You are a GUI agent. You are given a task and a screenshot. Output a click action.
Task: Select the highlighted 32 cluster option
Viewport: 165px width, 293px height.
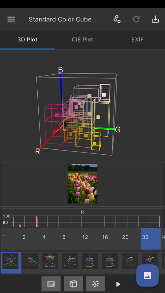click(150, 239)
